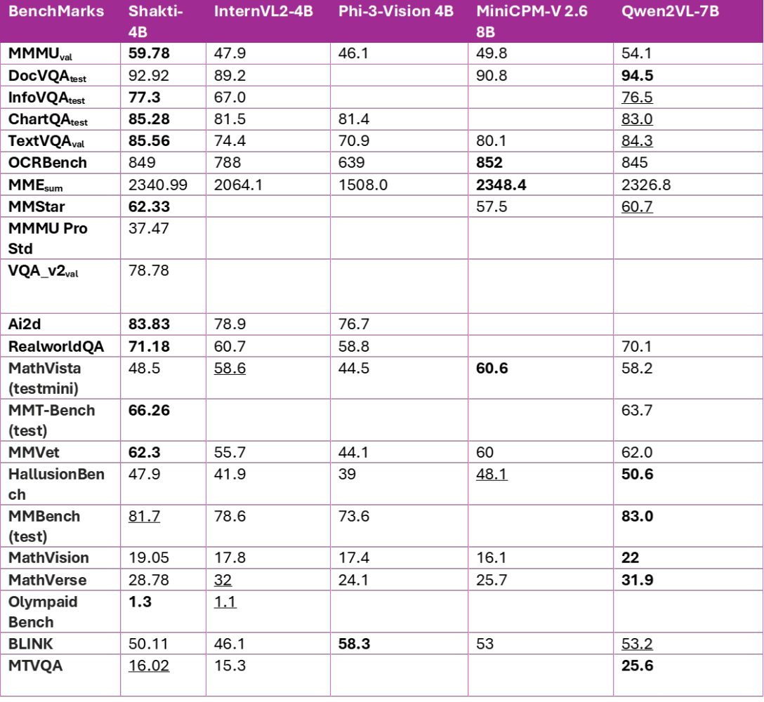
Task: Select the MMT-Bench (test) row label
Action: [51, 420]
